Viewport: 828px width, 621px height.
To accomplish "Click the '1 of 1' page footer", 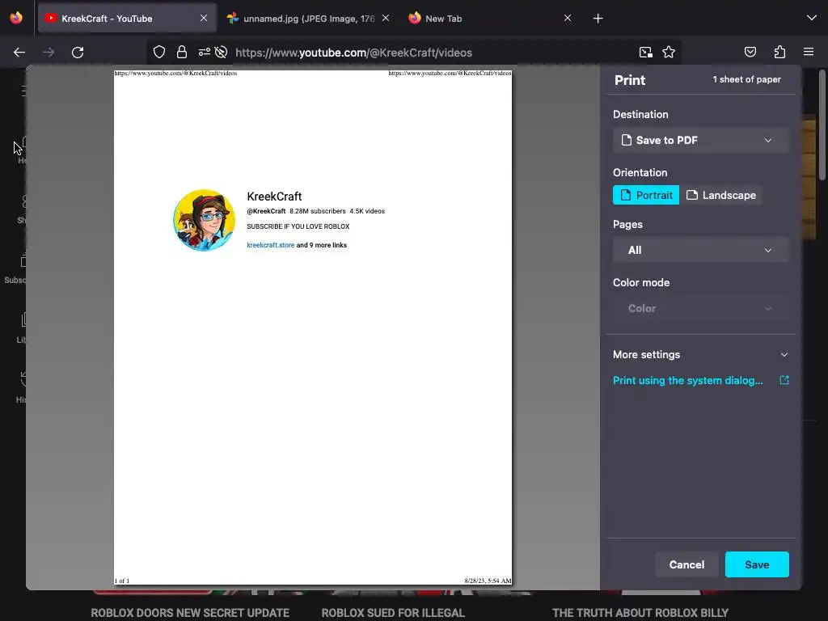I will [122, 581].
